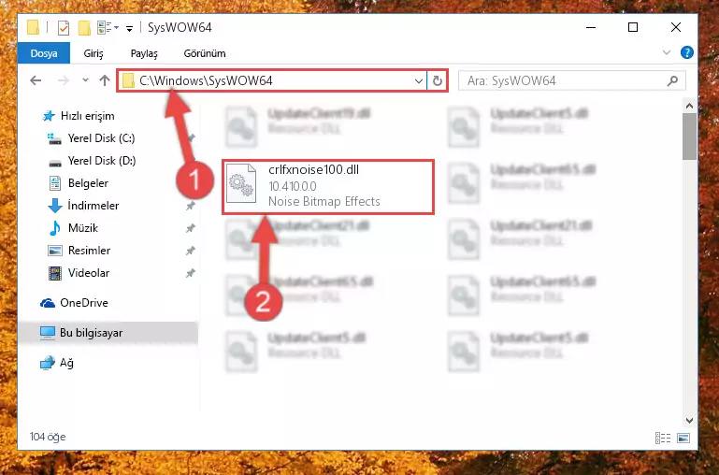
Task: Click the Videolar film icon
Action: tap(54, 273)
